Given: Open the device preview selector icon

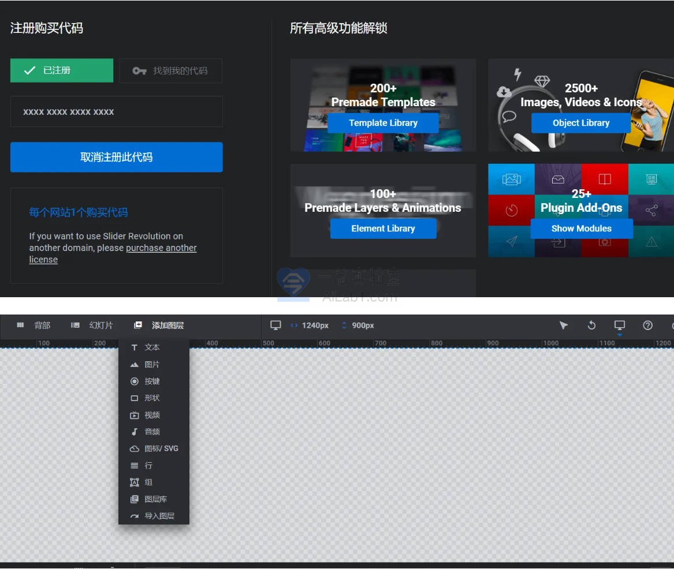Looking at the screenshot, I should click(x=619, y=325).
